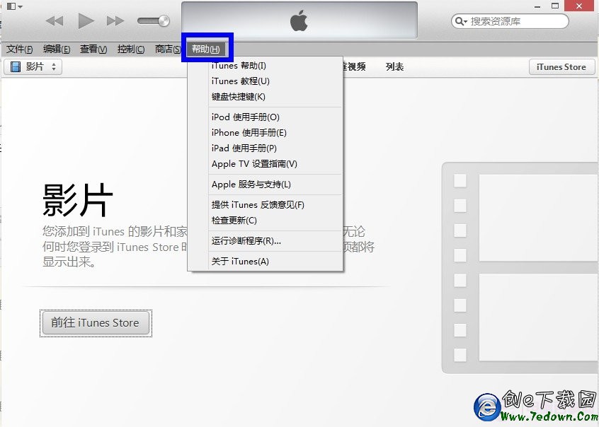Viewport: 599px width, 427px height.
Task: Click the Apple logo in the status display
Action: (x=299, y=20)
